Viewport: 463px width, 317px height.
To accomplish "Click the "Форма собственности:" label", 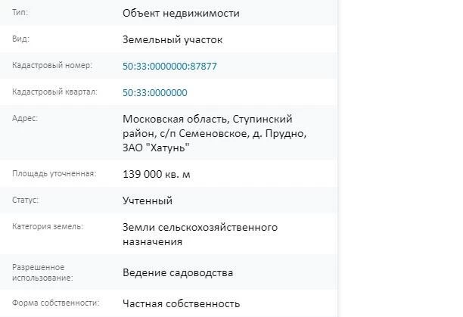I will (56, 303).
